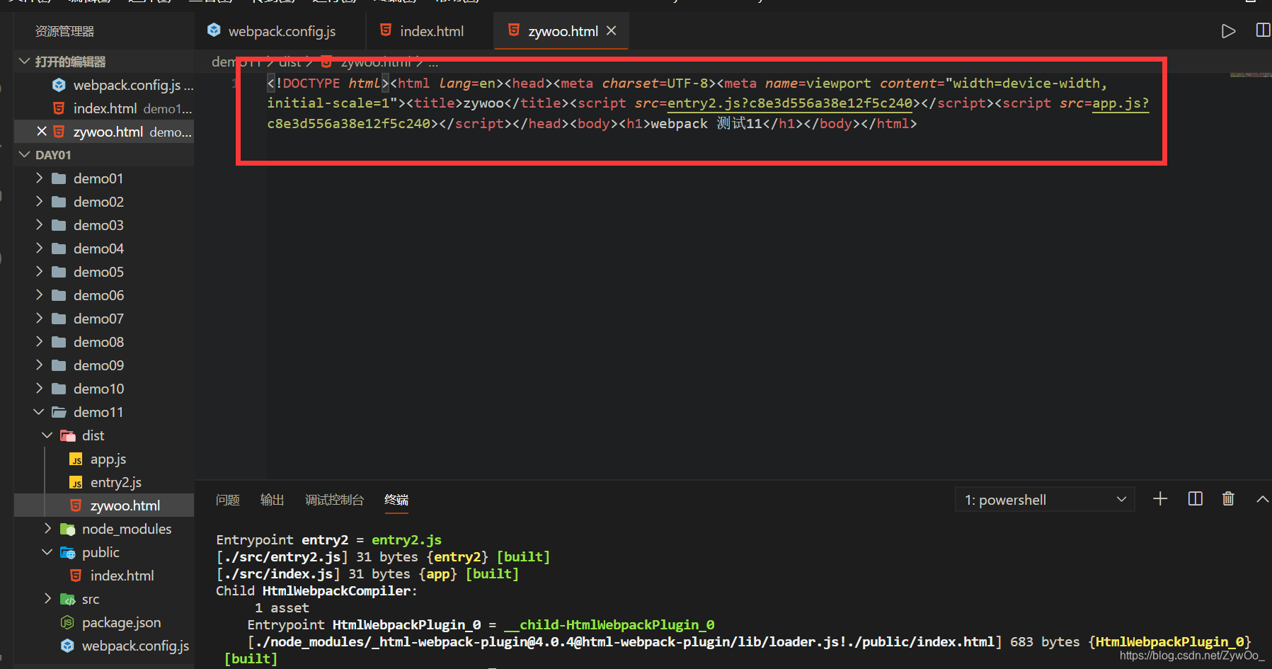Select the zywoo.html editor tab

(562, 31)
